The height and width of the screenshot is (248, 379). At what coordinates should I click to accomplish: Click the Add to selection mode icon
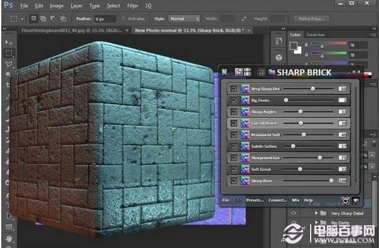pyautogui.click(x=43, y=18)
